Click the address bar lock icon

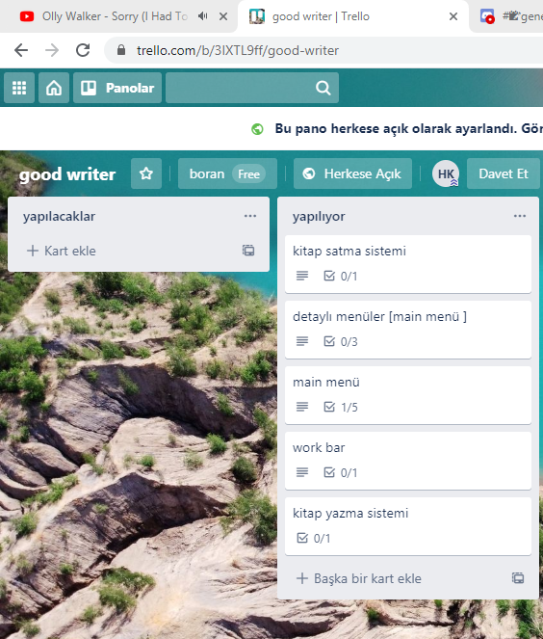[121, 50]
